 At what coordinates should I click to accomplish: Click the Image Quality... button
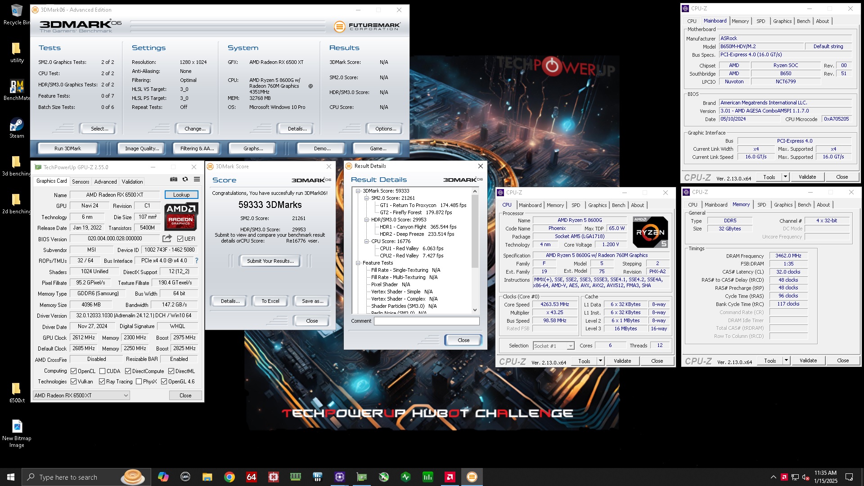coord(142,148)
